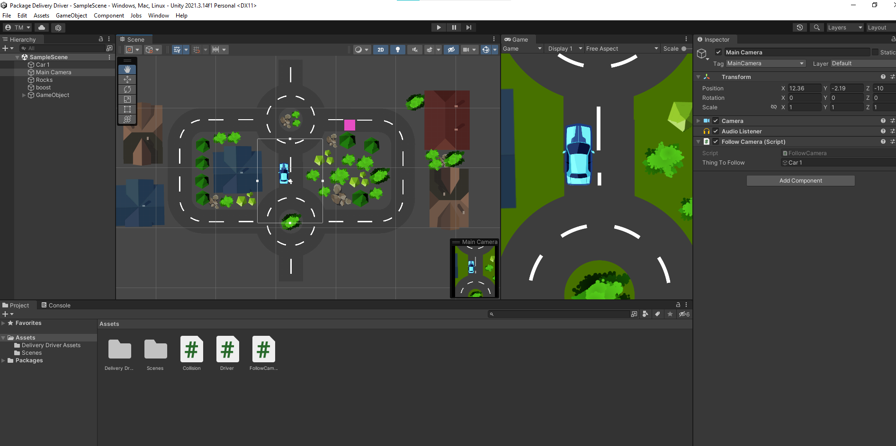Click the Position X input field
This screenshot has width=896, height=446.
[x=805, y=88]
